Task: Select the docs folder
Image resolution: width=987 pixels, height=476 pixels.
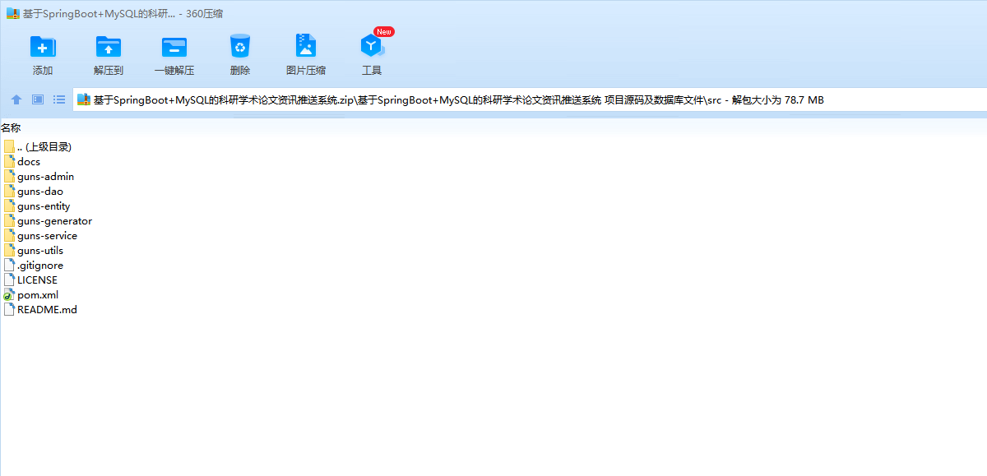Action: click(21, 161)
